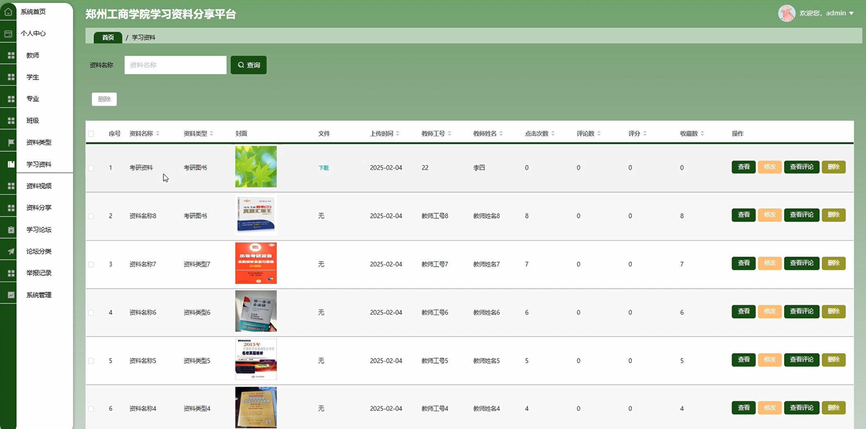The width and height of the screenshot is (866, 429).
Task: Check the 资料名称4 row checkbox
Action: 91,409
